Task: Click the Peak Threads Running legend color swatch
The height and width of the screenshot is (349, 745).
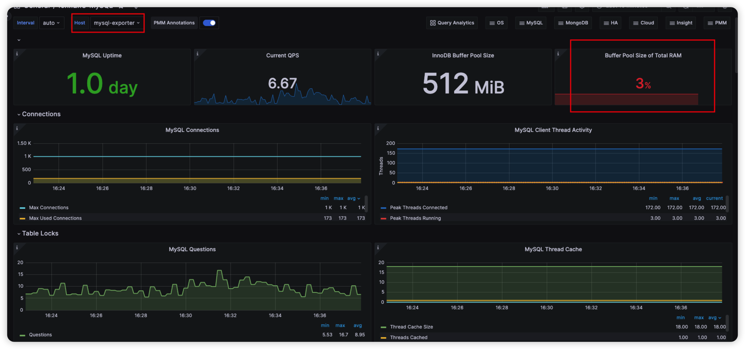Action: click(x=383, y=218)
